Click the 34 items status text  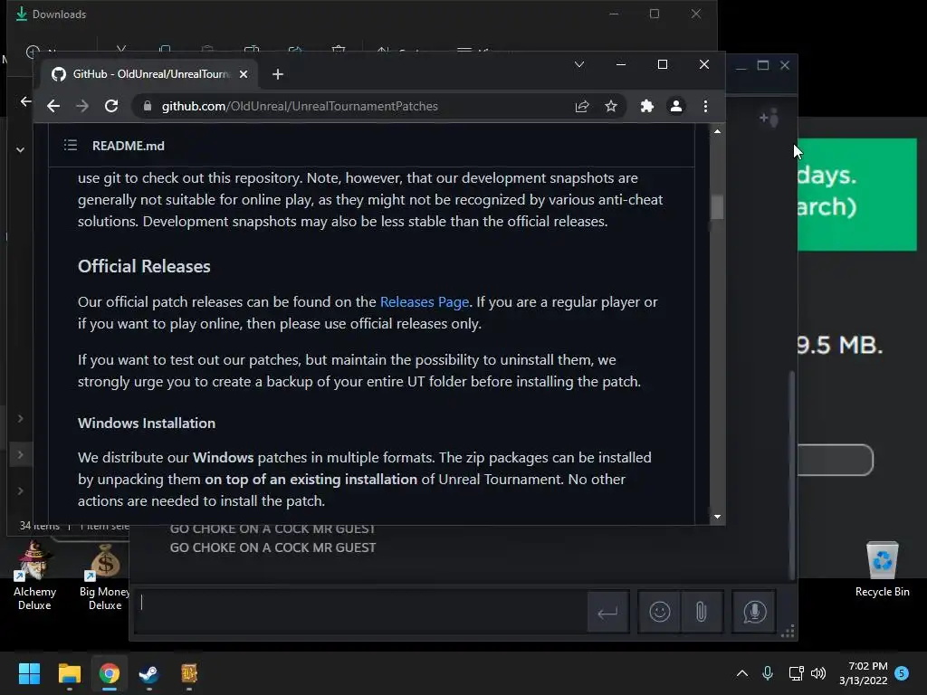(x=40, y=526)
